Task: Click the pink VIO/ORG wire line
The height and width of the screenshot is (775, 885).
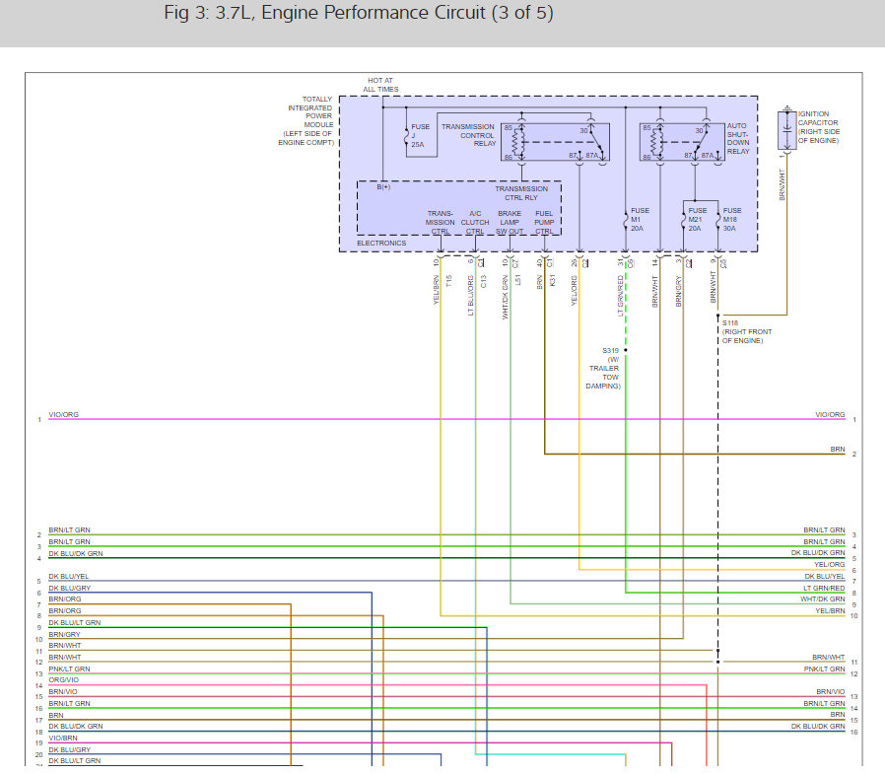Action: click(446, 419)
